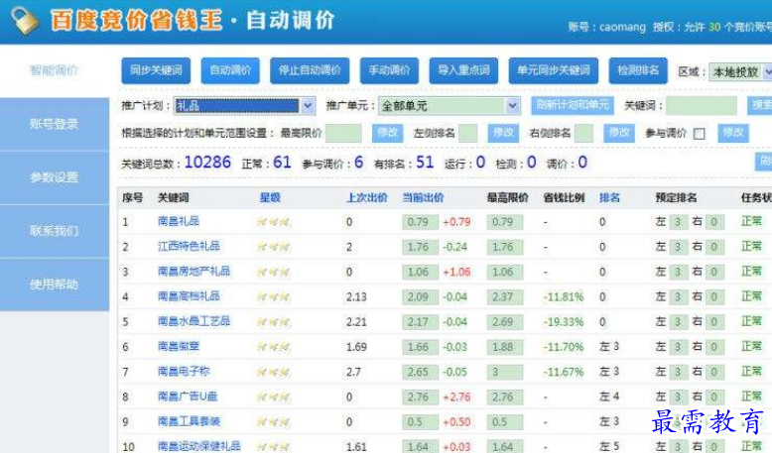Click the padlock logo icon in header
This screenshot has height=453, width=772.
pyautogui.click(x=25, y=21)
